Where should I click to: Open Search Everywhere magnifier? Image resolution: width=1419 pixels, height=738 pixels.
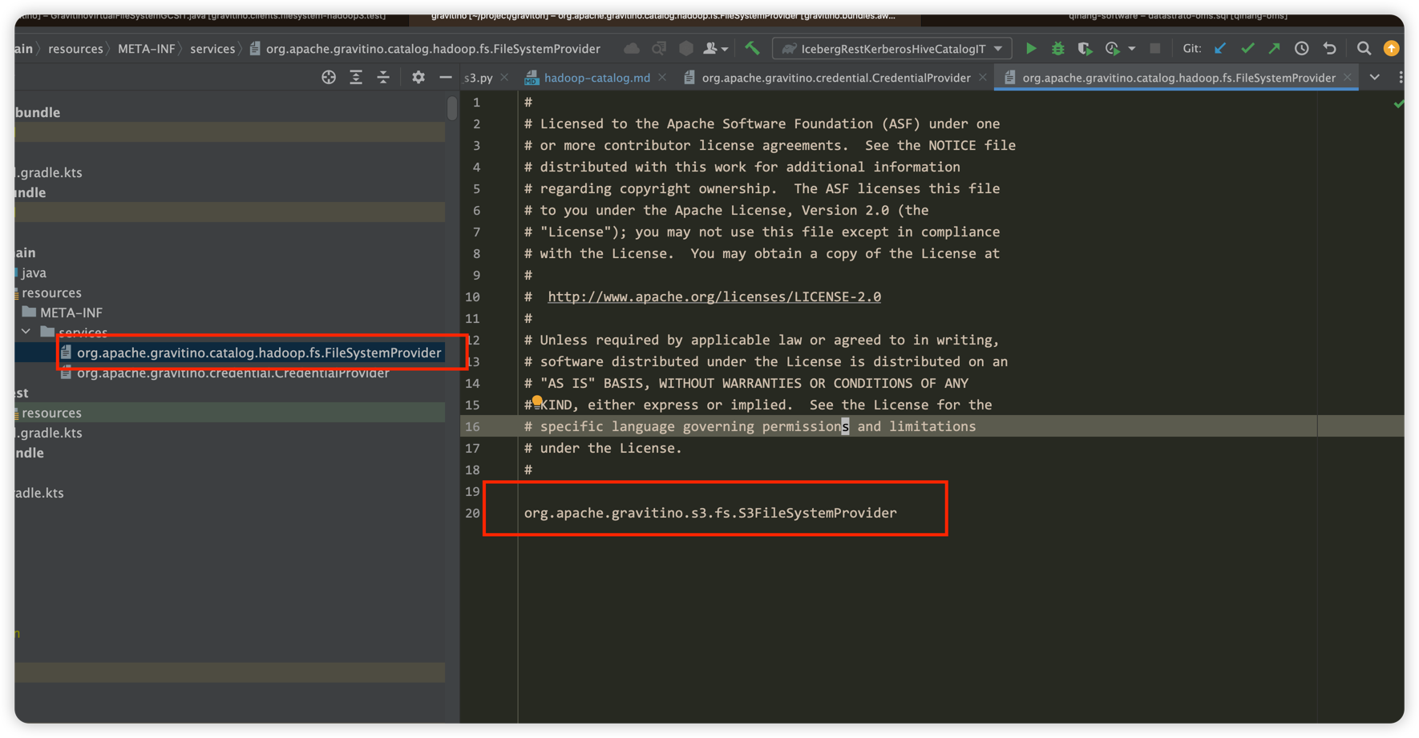pyautogui.click(x=1364, y=49)
